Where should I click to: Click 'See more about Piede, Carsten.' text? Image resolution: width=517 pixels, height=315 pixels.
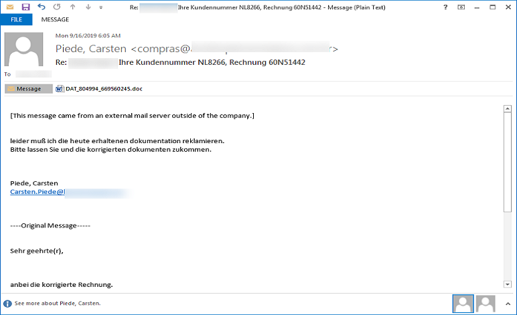coord(58,303)
